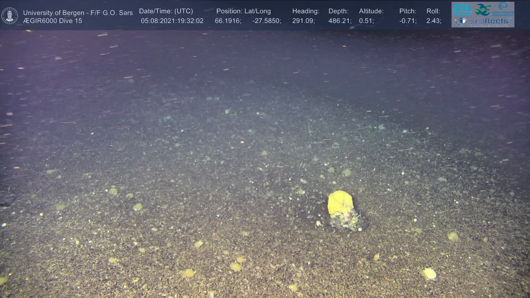Click the University of Bergen seal logo
This screenshot has width=530, height=298.
pyautogui.click(x=10, y=16)
